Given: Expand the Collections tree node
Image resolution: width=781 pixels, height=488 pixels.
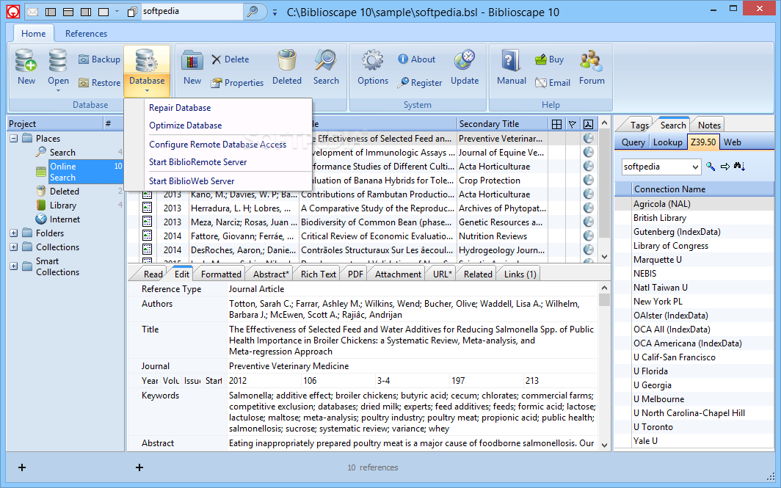Looking at the screenshot, I should (14, 247).
